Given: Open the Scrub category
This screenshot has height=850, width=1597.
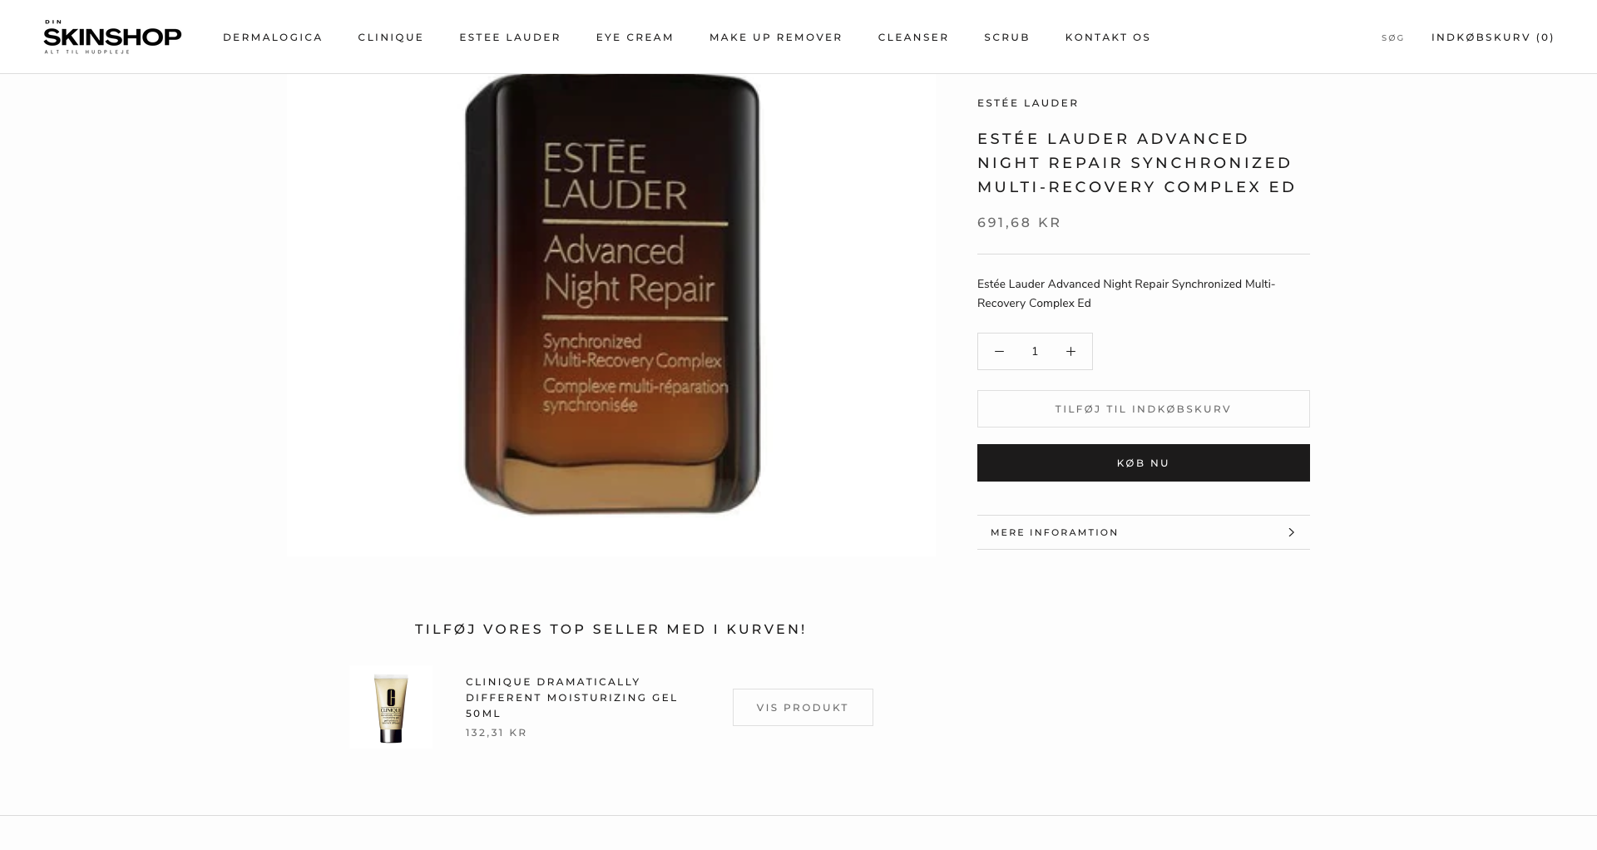Looking at the screenshot, I should 1006,37.
